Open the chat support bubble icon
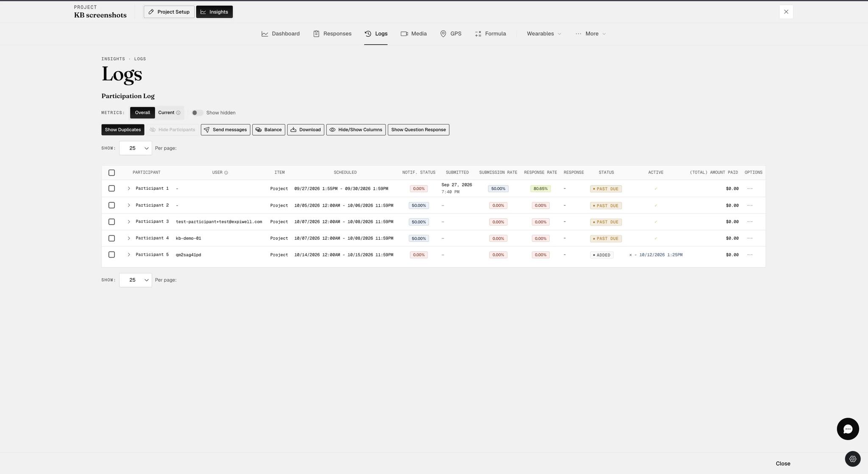Viewport: 868px width, 474px height. 848,429
